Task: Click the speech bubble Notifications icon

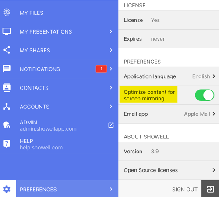Action: point(7,69)
